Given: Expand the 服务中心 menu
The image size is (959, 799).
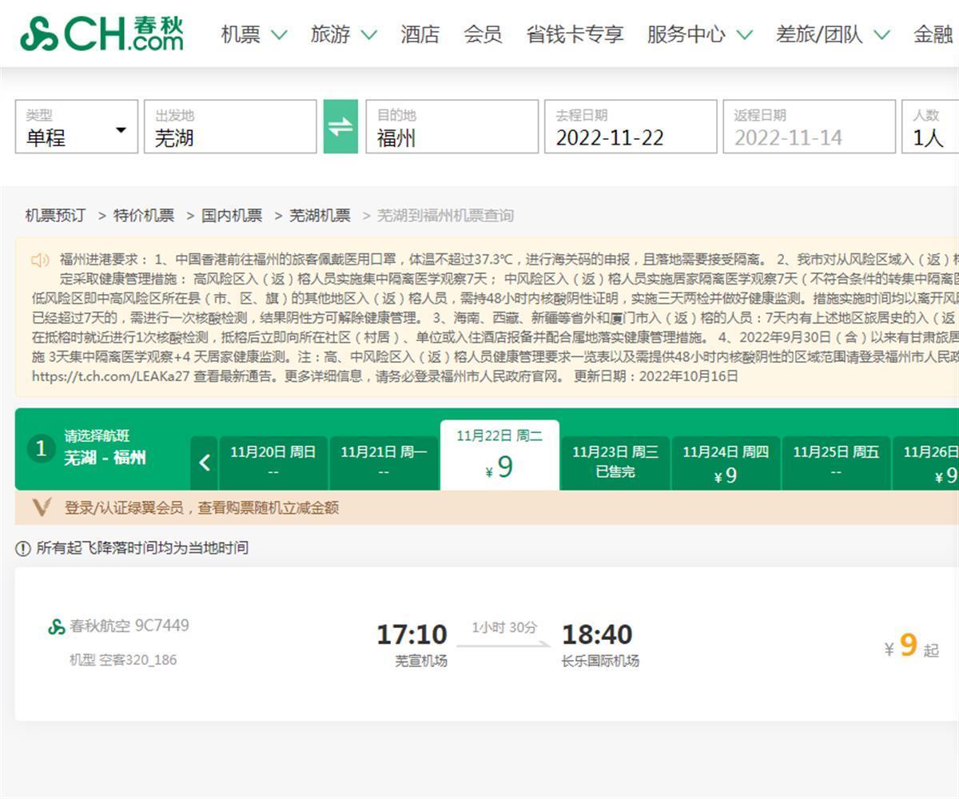Looking at the screenshot, I should coord(699,34).
